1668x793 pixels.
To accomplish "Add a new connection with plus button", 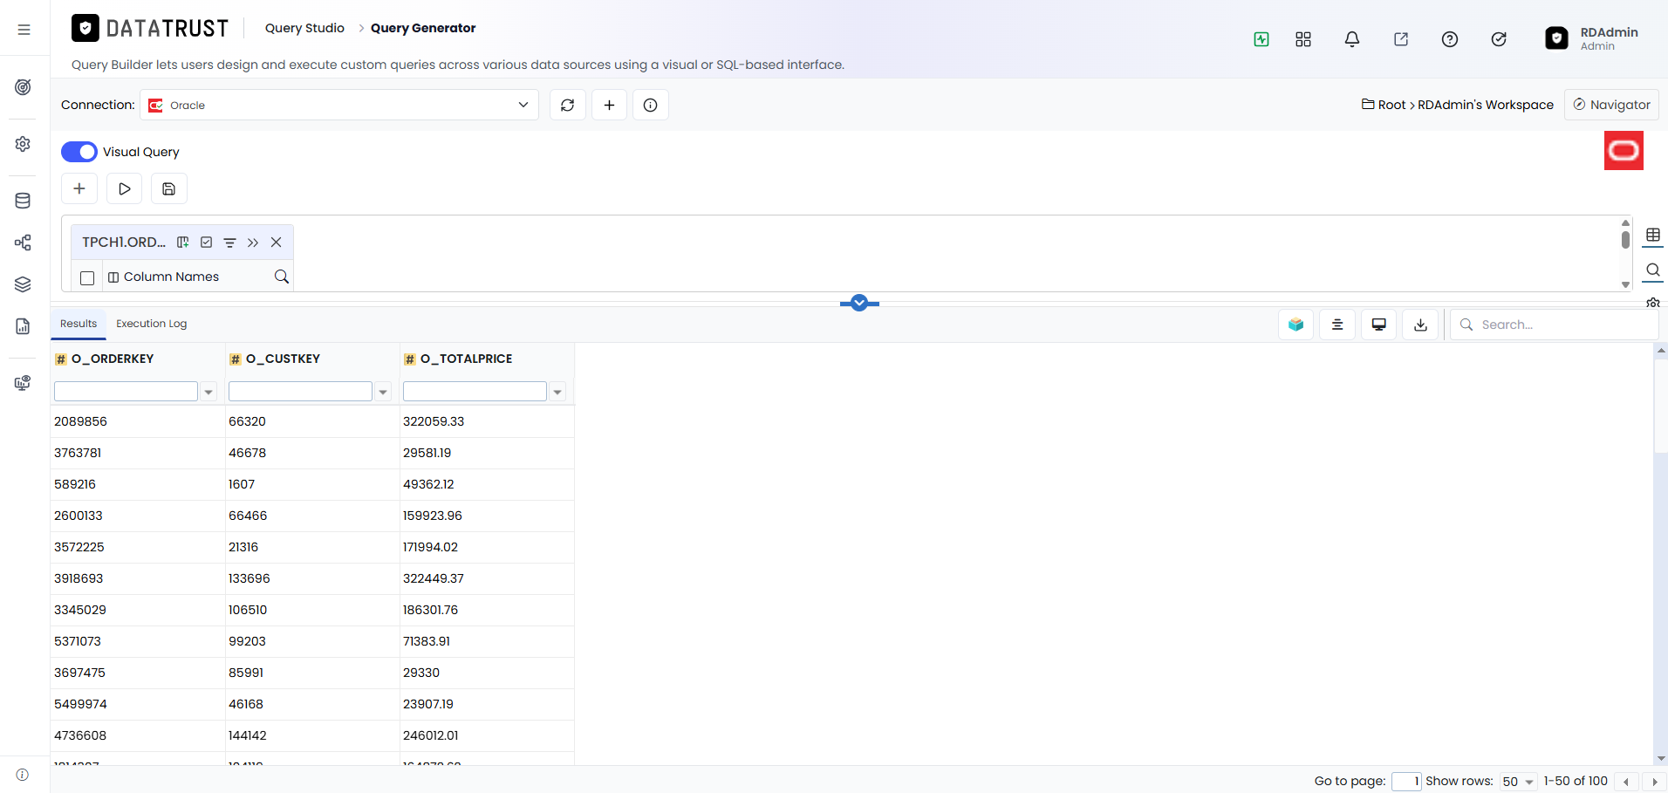I will tap(610, 105).
